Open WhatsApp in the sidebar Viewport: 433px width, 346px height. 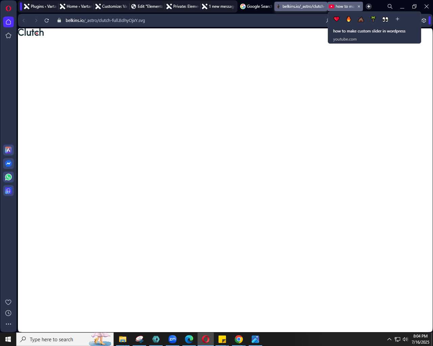click(8, 177)
